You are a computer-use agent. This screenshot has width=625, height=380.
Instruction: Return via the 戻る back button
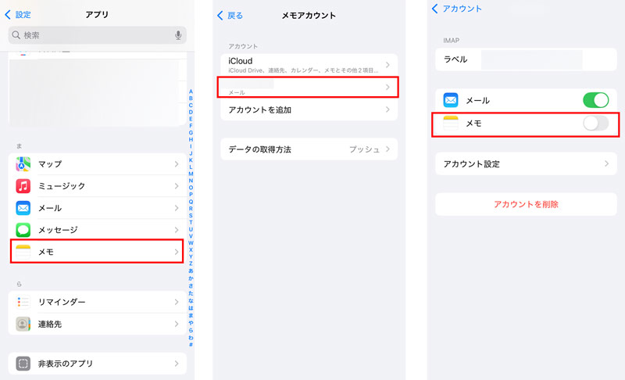point(230,15)
